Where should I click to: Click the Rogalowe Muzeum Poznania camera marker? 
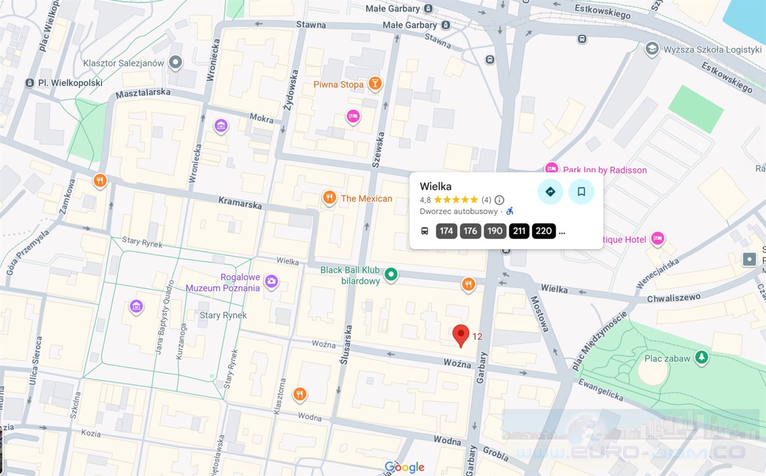(272, 281)
